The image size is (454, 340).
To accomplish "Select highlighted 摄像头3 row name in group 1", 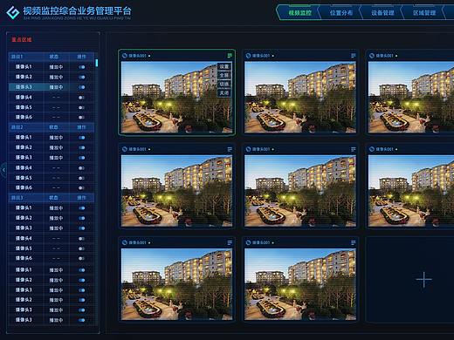I will [x=24, y=87].
